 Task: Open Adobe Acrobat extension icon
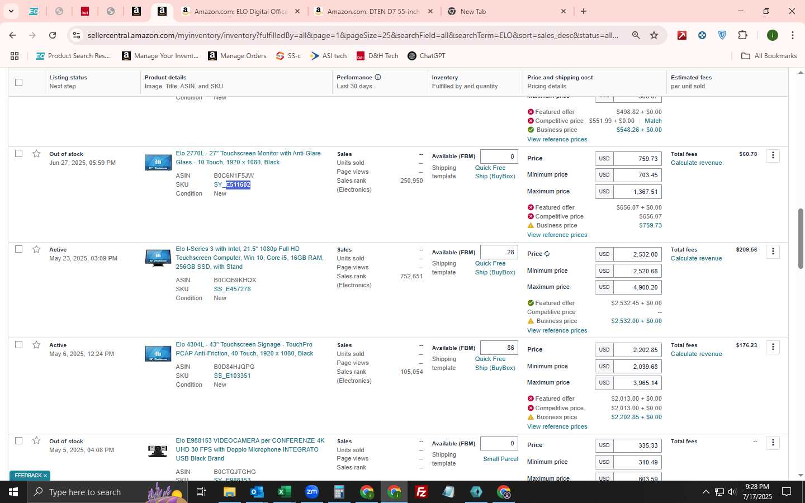coord(682,35)
